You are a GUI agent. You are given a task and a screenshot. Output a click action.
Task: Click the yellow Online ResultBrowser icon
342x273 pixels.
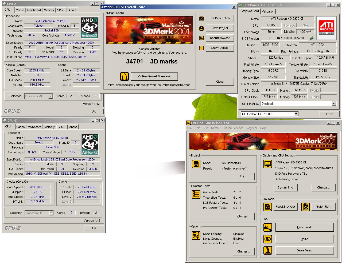[x=124, y=77]
